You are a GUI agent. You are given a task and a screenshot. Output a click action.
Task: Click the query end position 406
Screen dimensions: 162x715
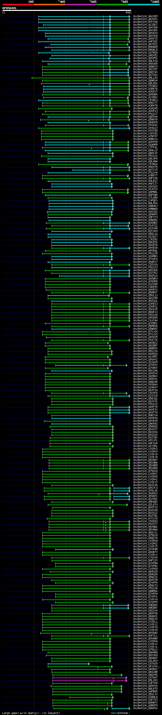click(128, 12)
